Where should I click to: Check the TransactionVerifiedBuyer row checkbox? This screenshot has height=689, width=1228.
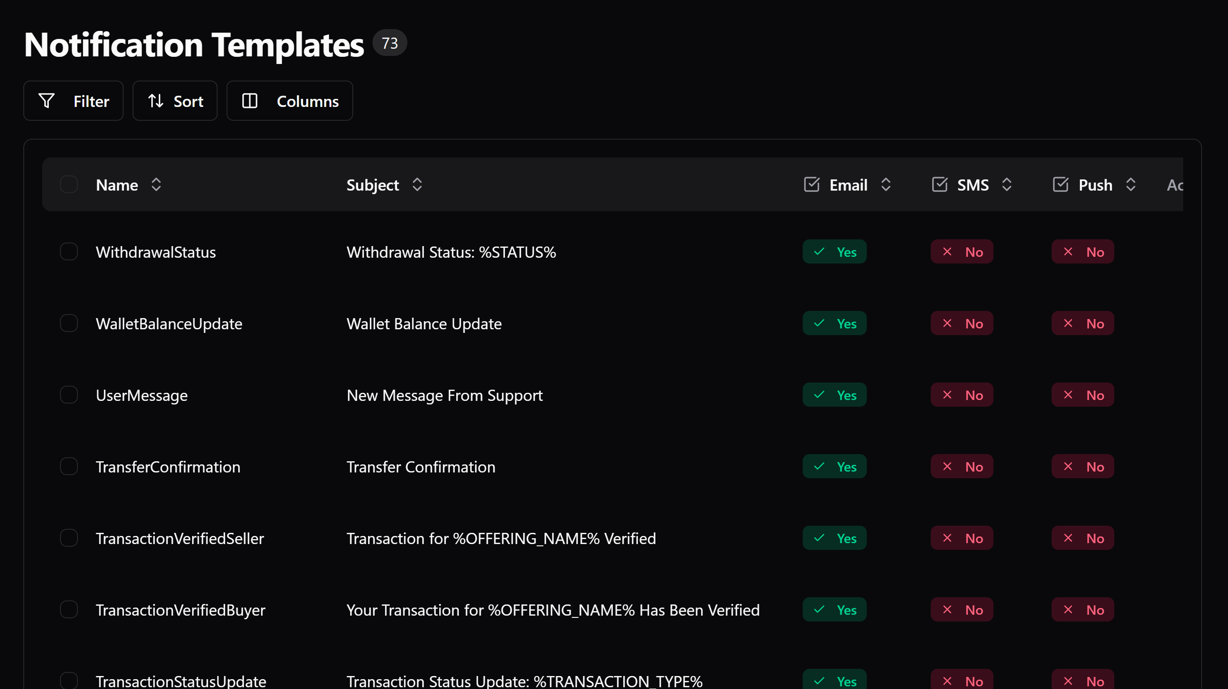[68, 609]
